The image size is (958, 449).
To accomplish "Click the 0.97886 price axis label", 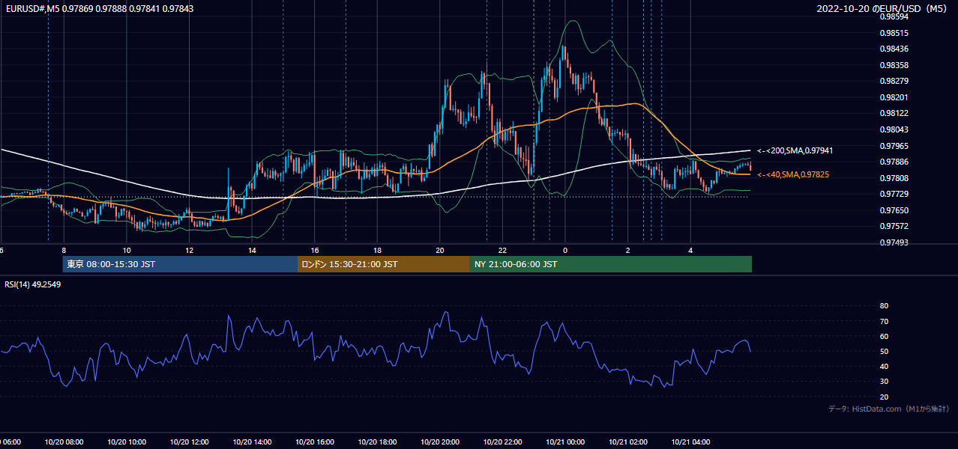I will (x=894, y=162).
